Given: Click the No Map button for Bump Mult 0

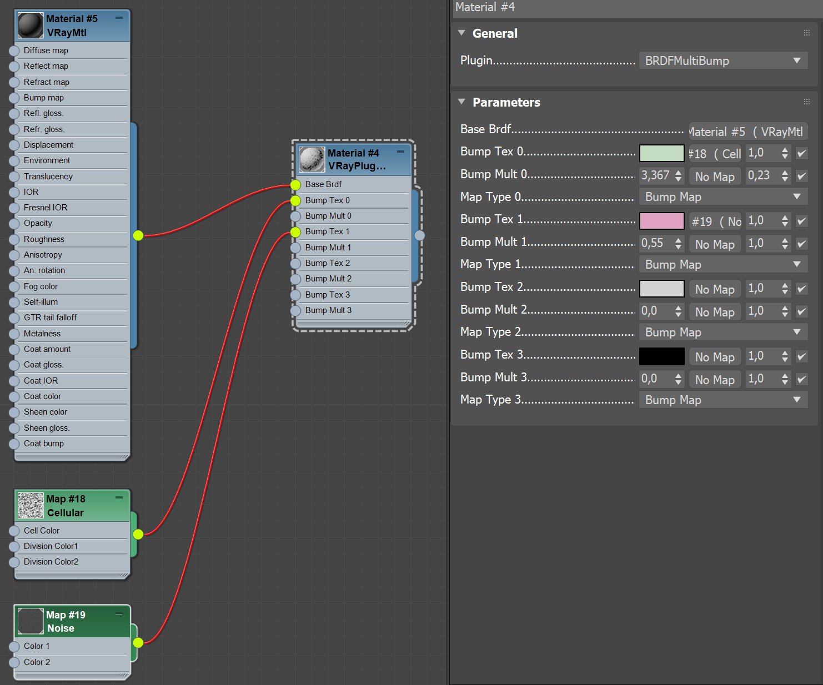Looking at the screenshot, I should 715,176.
